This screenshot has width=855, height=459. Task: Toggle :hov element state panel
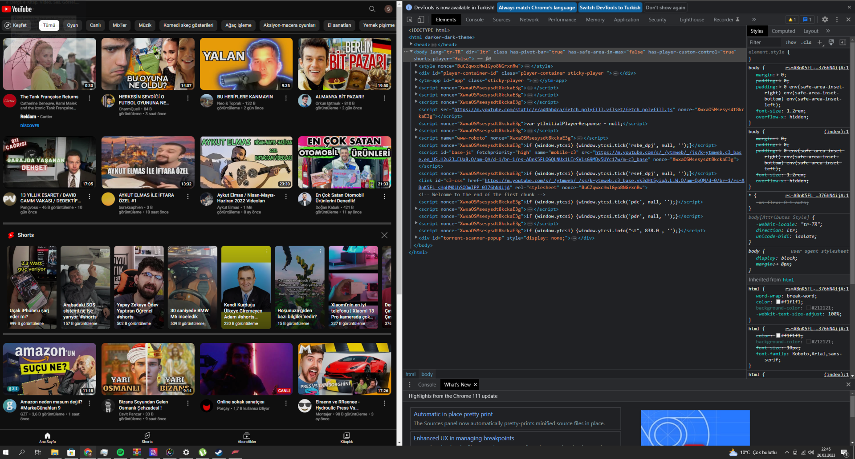click(x=791, y=42)
